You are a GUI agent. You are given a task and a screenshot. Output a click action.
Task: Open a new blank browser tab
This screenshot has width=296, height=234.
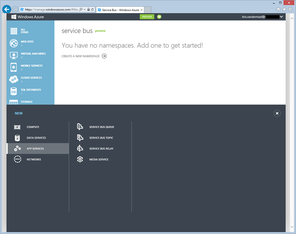[x=148, y=10]
